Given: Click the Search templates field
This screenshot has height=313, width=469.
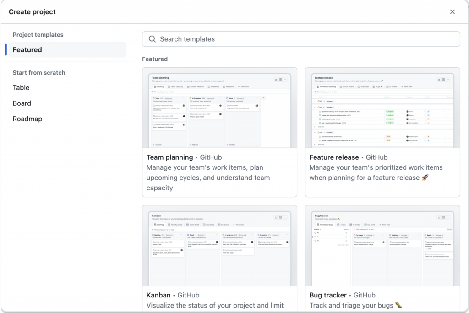Looking at the screenshot, I should [x=301, y=39].
